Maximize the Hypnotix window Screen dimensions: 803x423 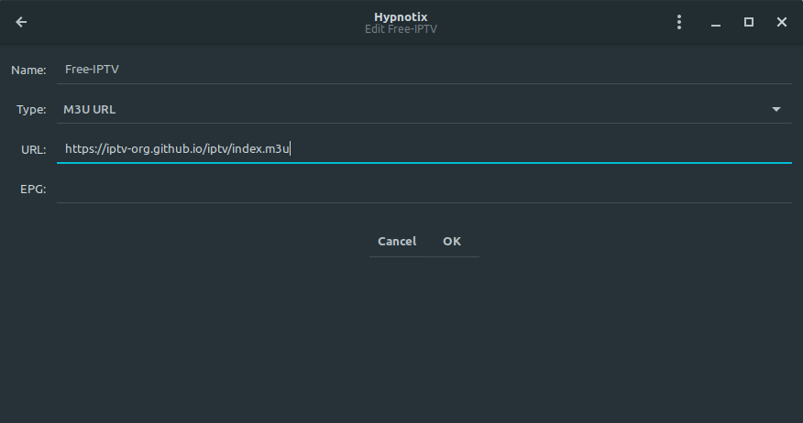pos(749,22)
